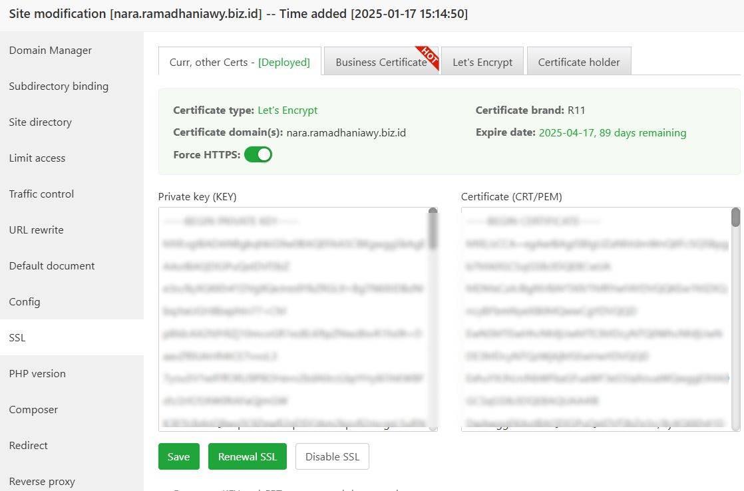The width and height of the screenshot is (744, 491).
Task: Open Domain Manager in the sidebar
Action: (51, 51)
